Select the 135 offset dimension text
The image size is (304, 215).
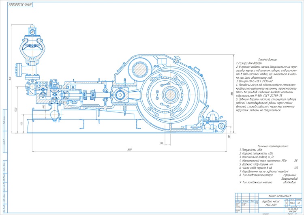161,143
